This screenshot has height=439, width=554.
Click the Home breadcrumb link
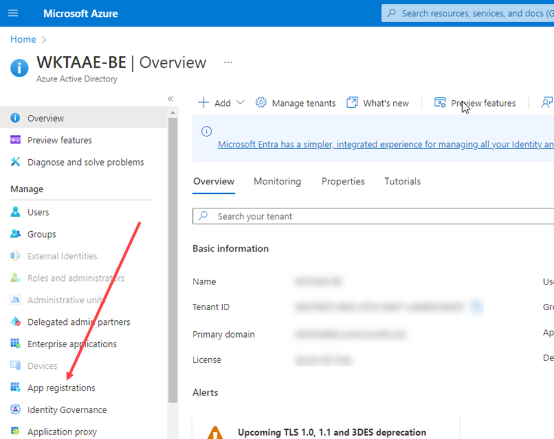(x=23, y=39)
